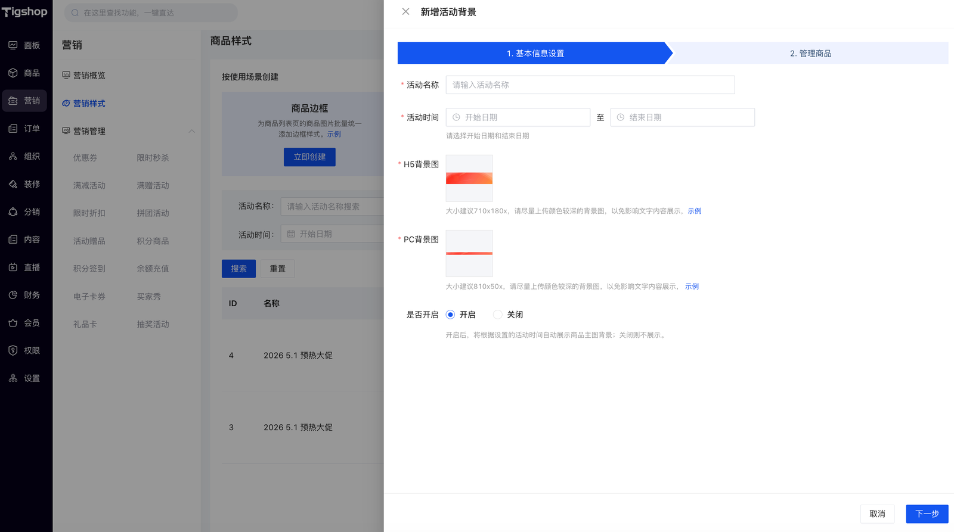Open the 财务 finance sidebar icon
This screenshot has height=532, width=954.
[13, 295]
